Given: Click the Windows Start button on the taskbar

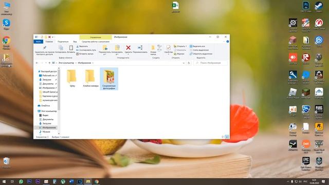Looking at the screenshot, I should [4, 181].
